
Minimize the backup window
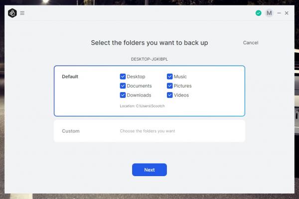279,13
